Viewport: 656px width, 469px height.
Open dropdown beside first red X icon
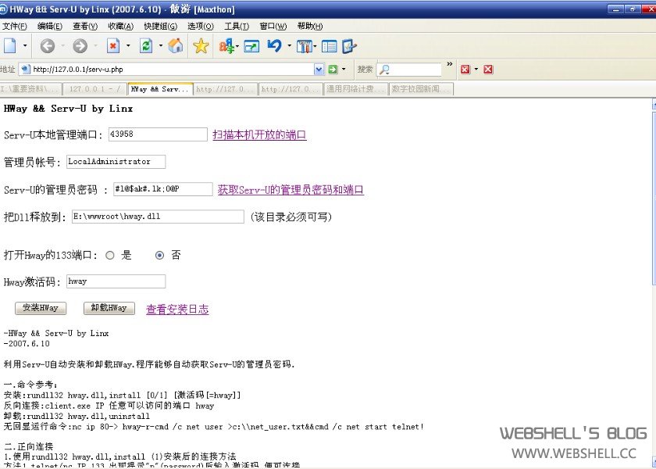pyautogui.click(x=476, y=70)
